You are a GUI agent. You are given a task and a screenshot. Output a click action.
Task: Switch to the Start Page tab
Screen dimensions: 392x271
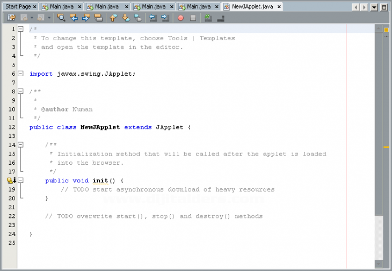point(18,6)
